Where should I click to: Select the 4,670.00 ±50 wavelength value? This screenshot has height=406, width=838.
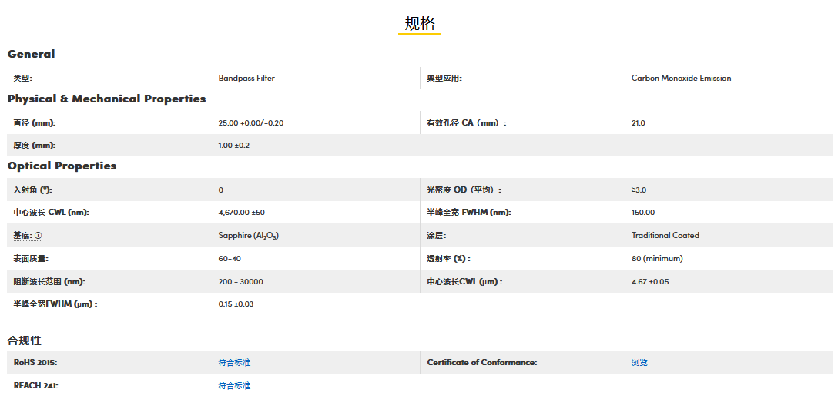pyautogui.click(x=241, y=212)
